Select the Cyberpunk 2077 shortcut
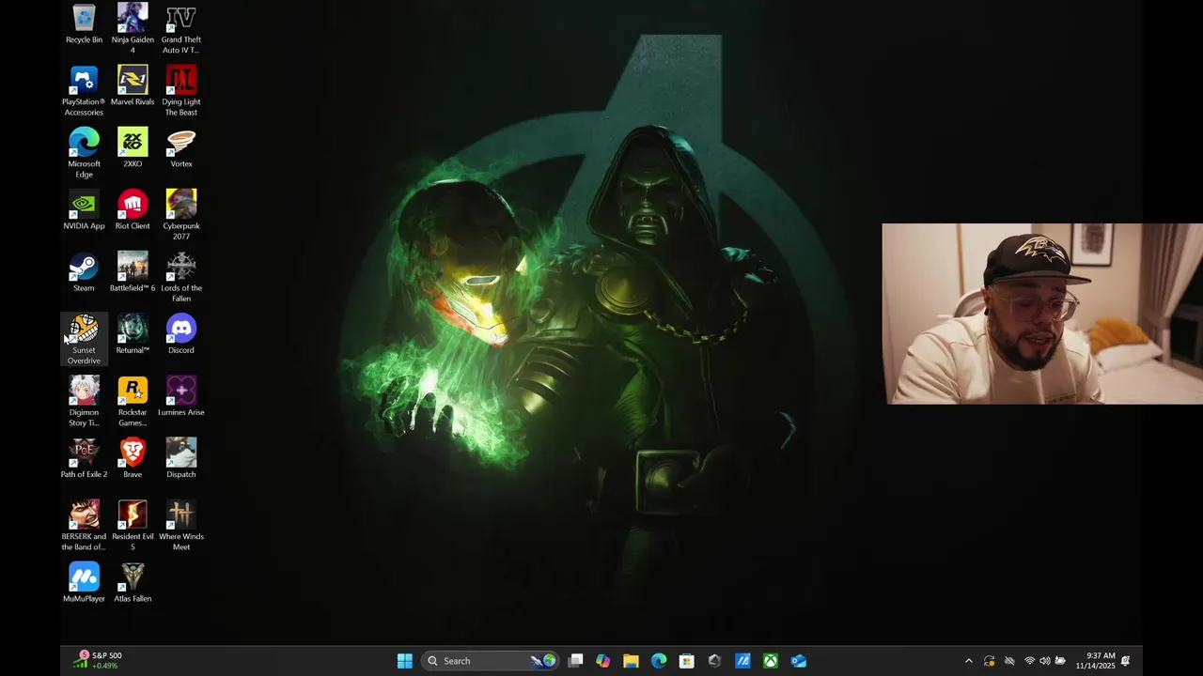 [181, 215]
